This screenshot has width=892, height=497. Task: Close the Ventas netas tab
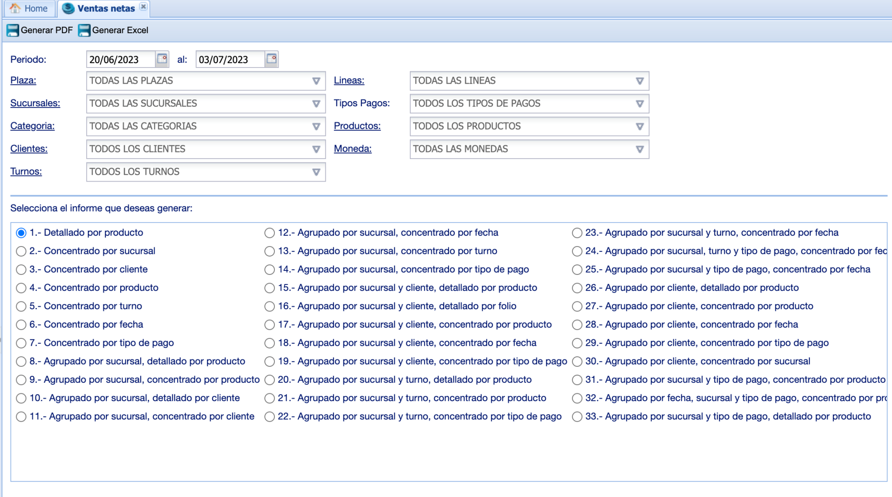coord(143,7)
